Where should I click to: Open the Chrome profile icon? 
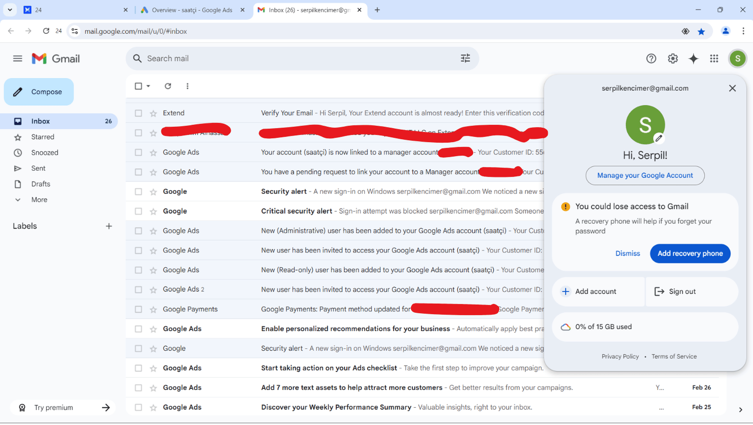726,31
